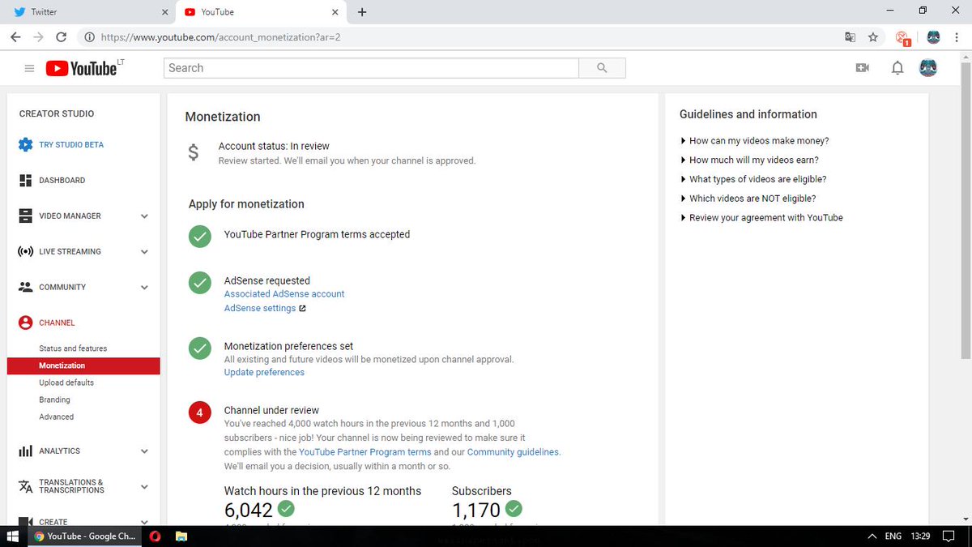972x547 pixels.
Task: Click the Dashboard grid icon
Action: [25, 180]
